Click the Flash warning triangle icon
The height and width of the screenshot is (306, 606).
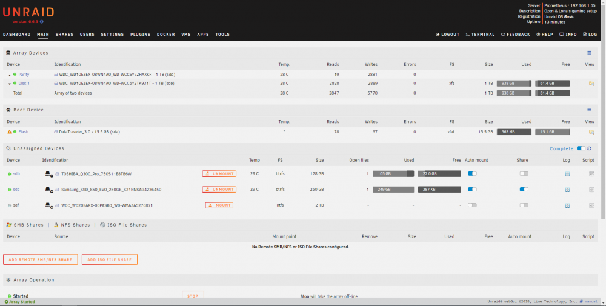[9, 132]
